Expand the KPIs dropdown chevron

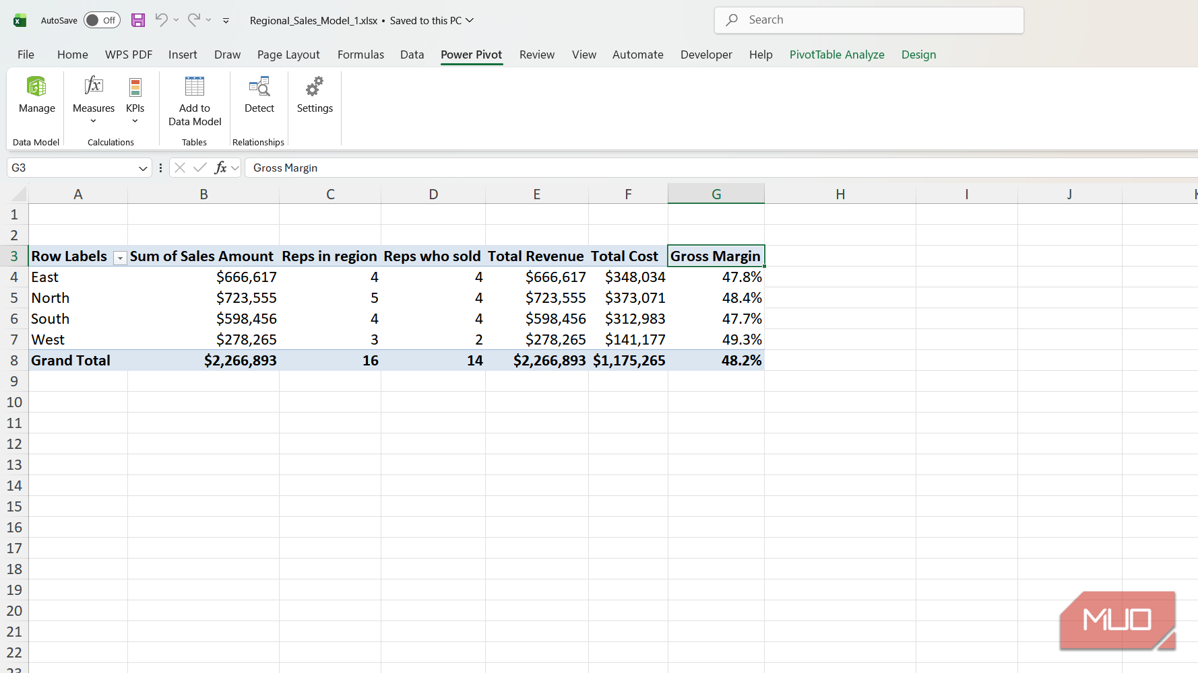click(135, 121)
